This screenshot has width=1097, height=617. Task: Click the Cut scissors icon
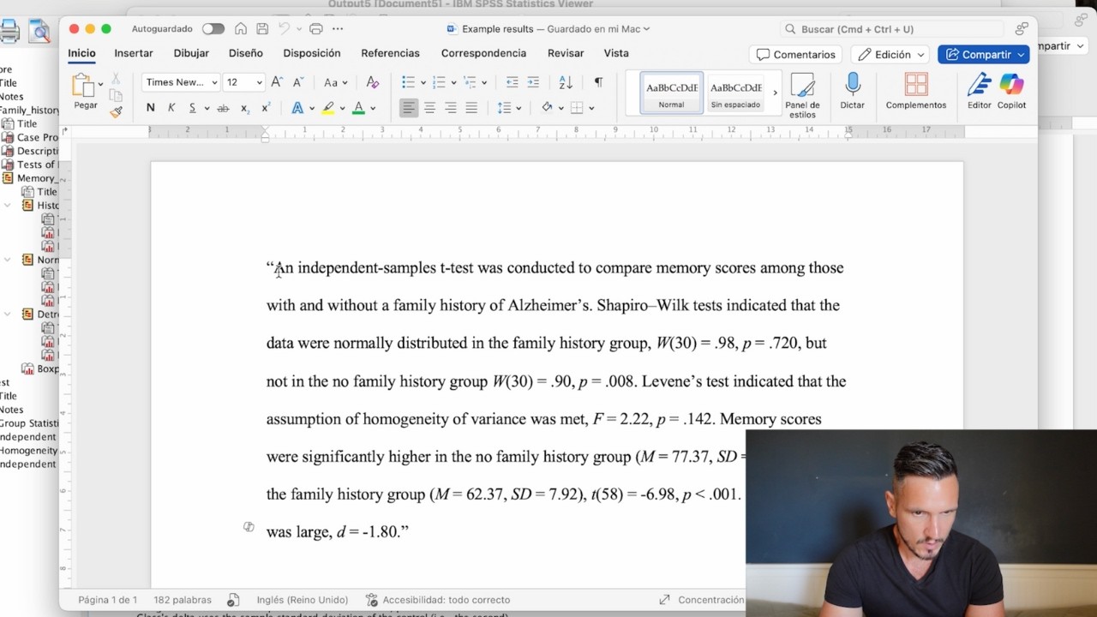tap(116, 80)
